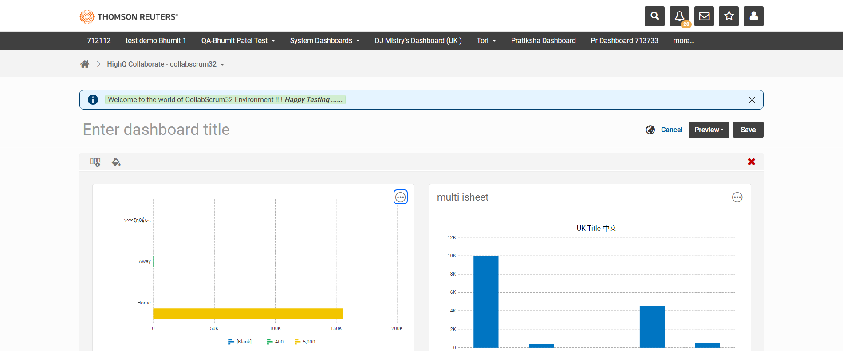
Task: Toggle the [Blank] legend series
Action: [240, 342]
